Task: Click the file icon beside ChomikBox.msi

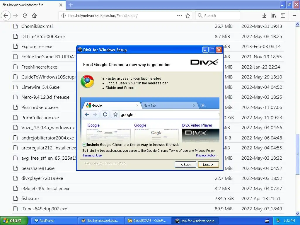Action: coord(16,26)
